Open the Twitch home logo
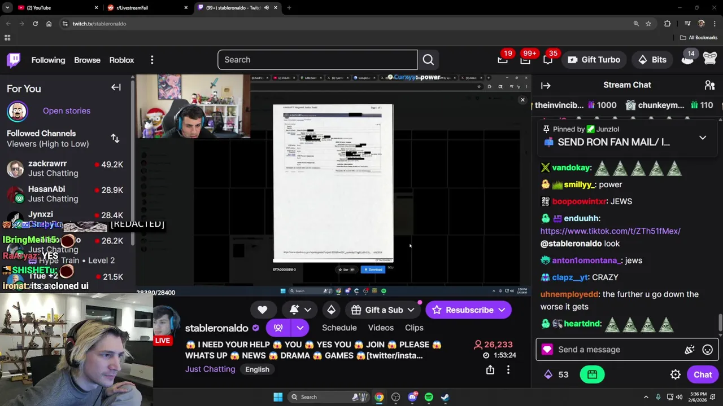 [14, 59]
